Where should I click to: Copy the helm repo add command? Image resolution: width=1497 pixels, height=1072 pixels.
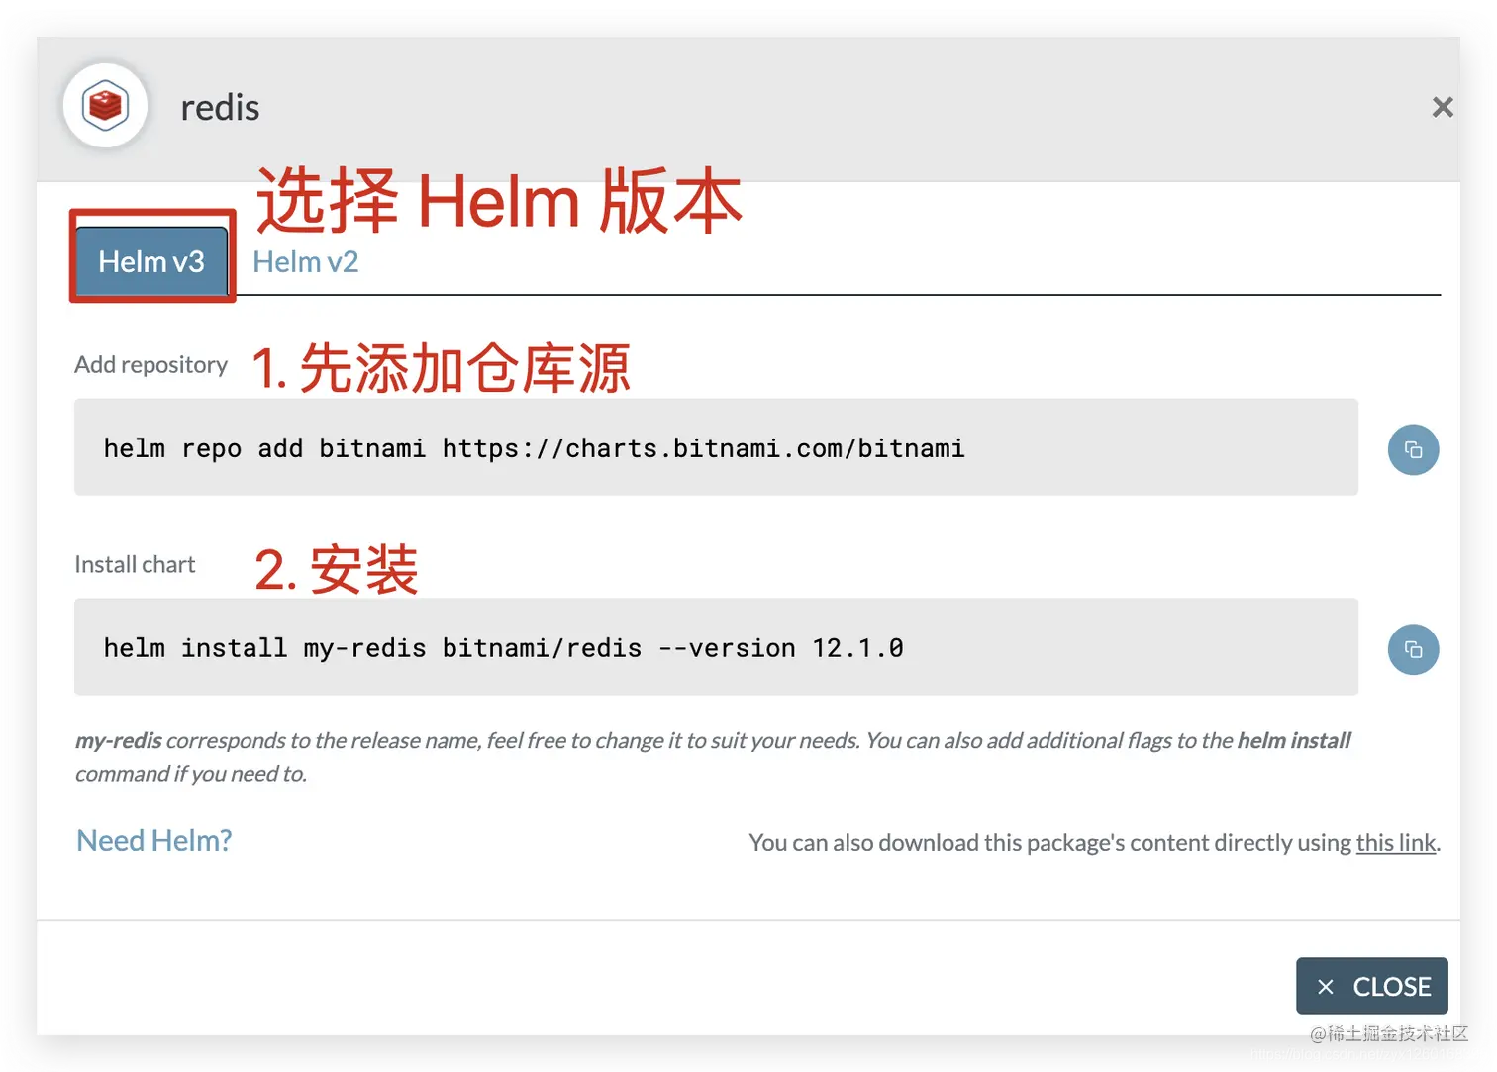pos(1413,449)
